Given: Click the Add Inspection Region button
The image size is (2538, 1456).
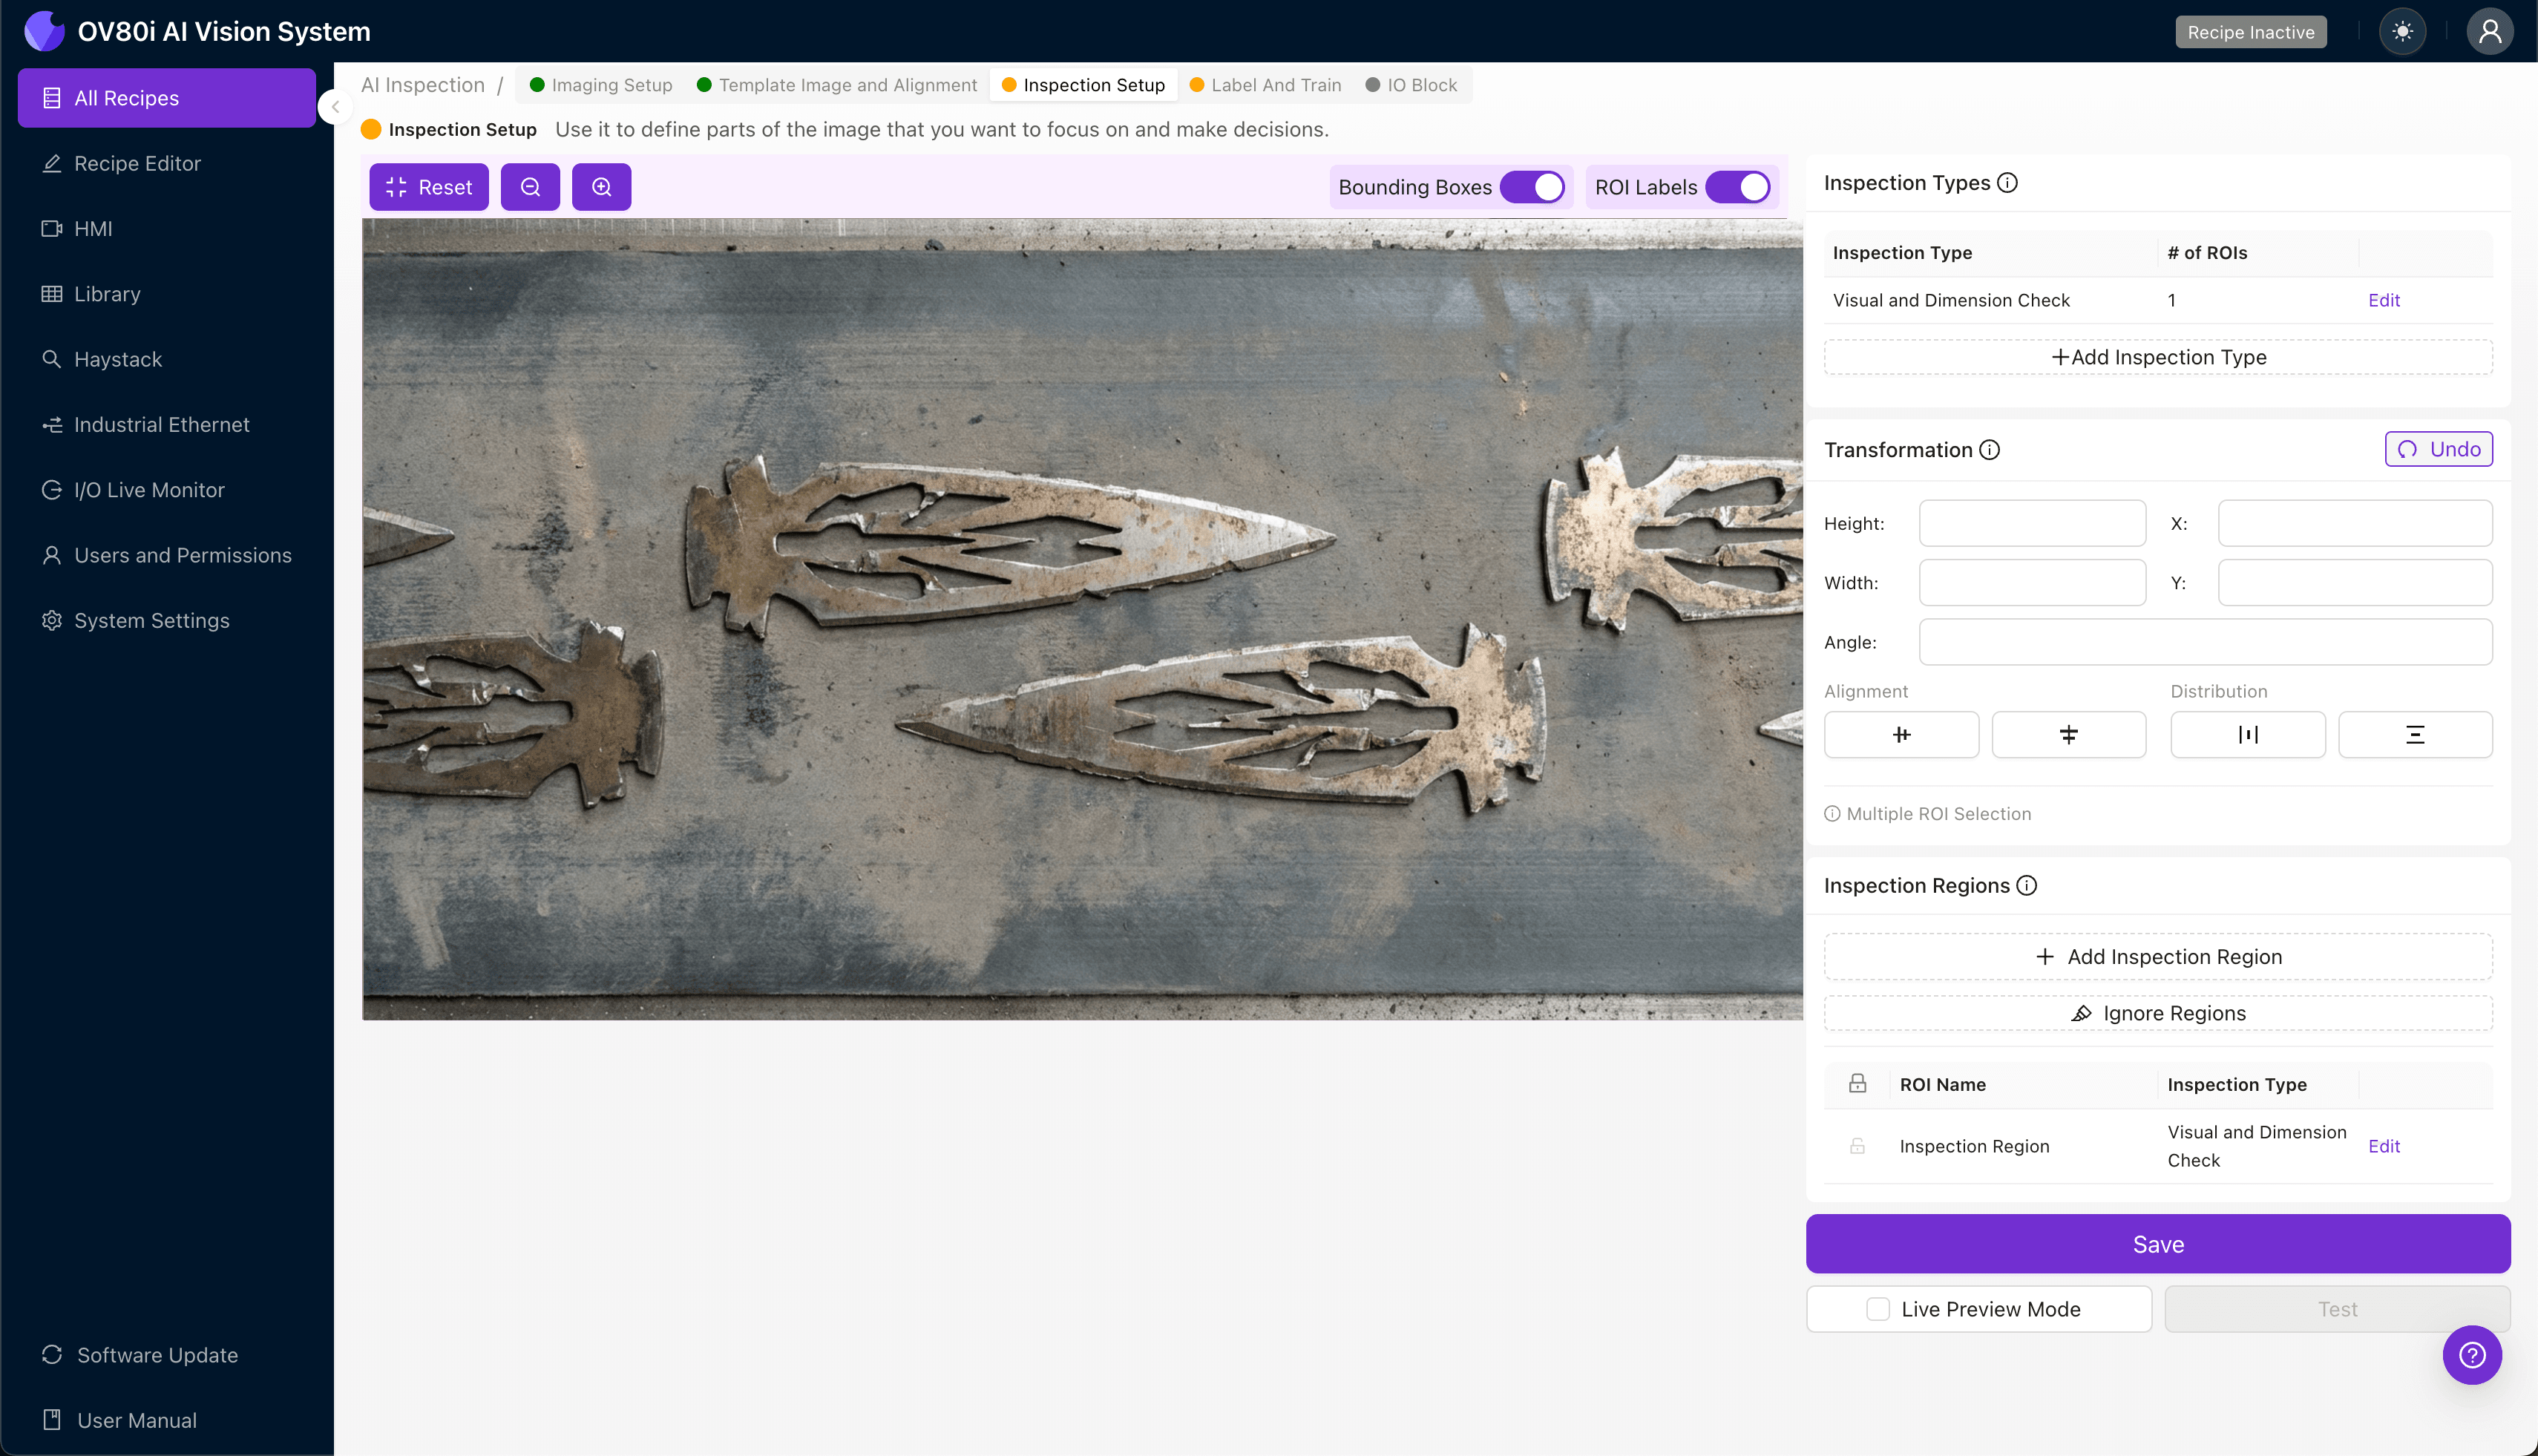Looking at the screenshot, I should [x=2158, y=957].
